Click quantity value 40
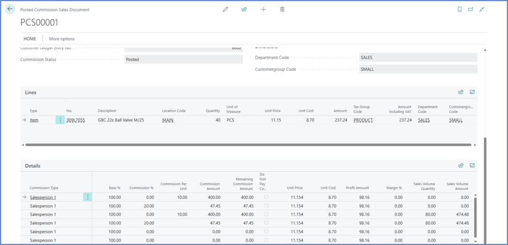This screenshot has height=245, width=508. point(218,120)
